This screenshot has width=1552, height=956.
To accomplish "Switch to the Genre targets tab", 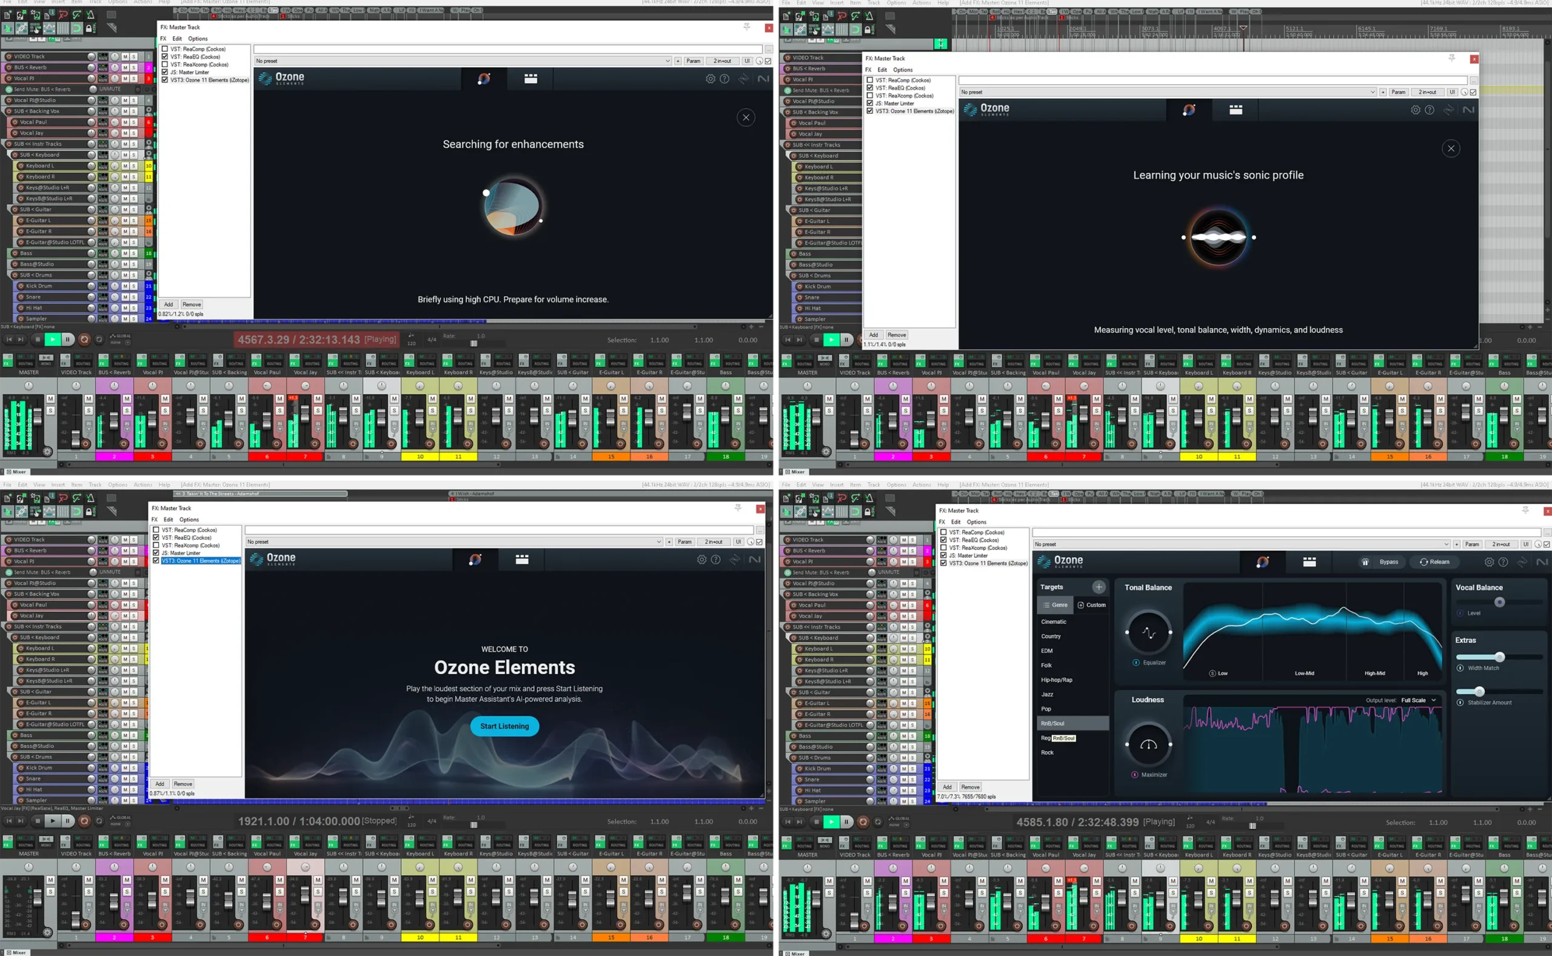I will 1054,605.
